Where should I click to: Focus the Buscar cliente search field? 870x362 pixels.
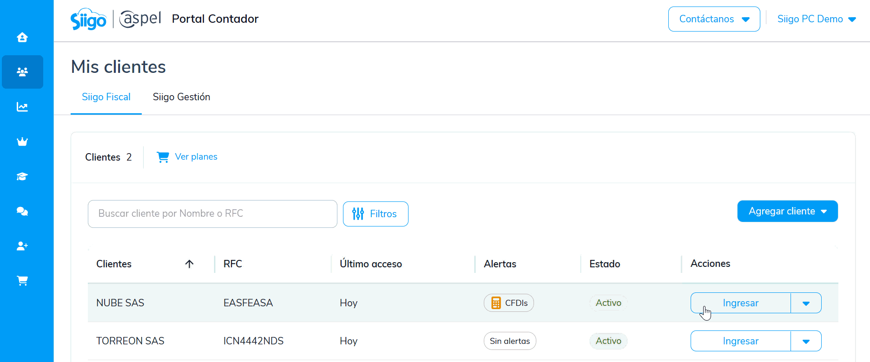(x=212, y=214)
